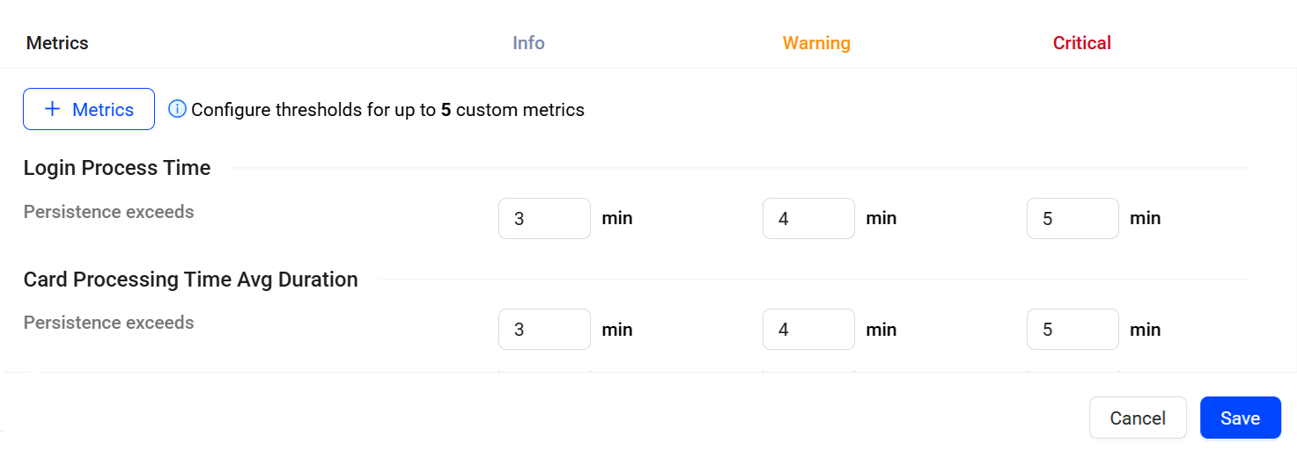The height and width of the screenshot is (458, 1297).
Task: Click the Configure thresholds hint text
Action: click(x=387, y=110)
